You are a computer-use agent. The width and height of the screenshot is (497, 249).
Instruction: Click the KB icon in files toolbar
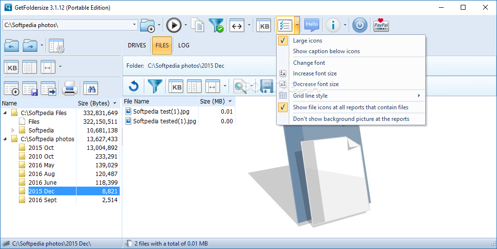click(x=176, y=87)
